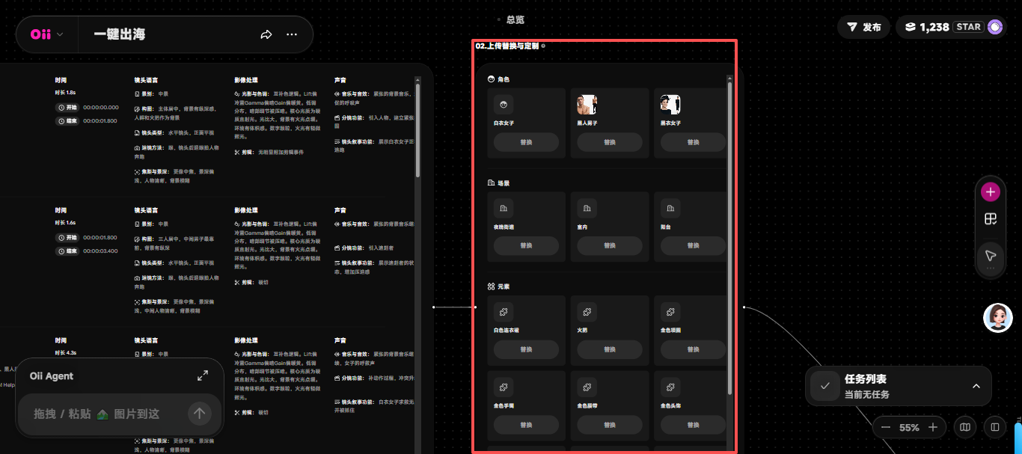Click 替换 under 白衣女子 character
This screenshot has height=454, width=1022.
coord(526,142)
